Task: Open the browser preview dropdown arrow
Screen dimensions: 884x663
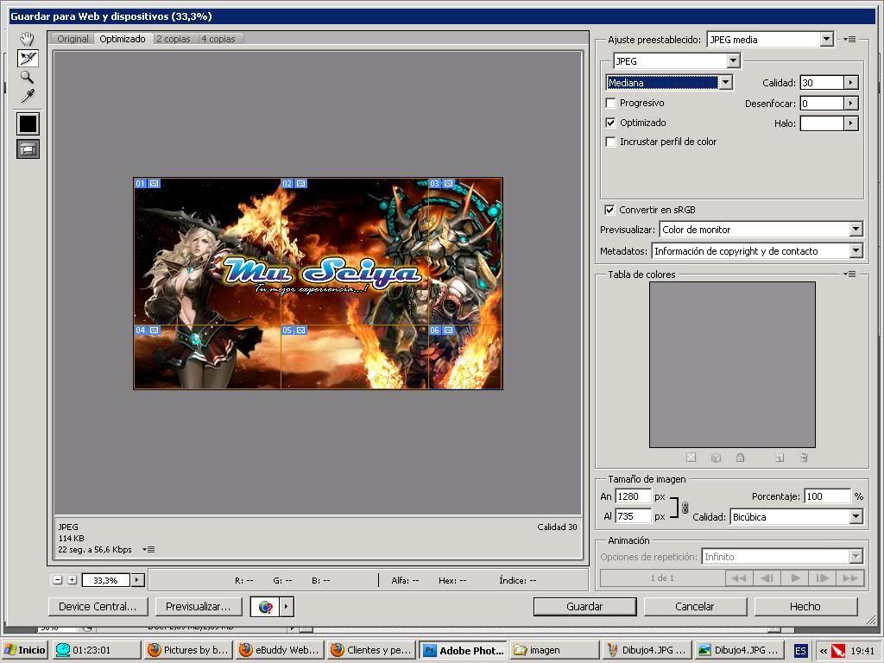Action: point(287,607)
